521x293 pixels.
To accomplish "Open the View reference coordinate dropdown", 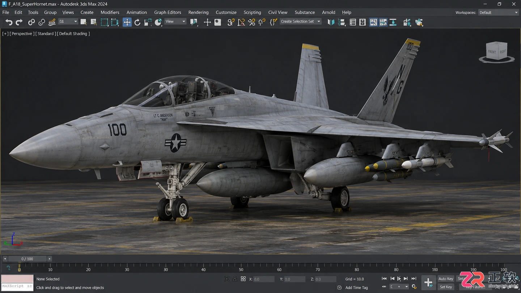I will [175, 22].
